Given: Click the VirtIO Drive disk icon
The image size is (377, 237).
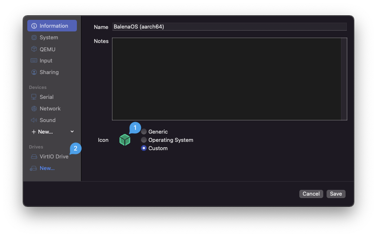Looking at the screenshot, I should click(34, 157).
